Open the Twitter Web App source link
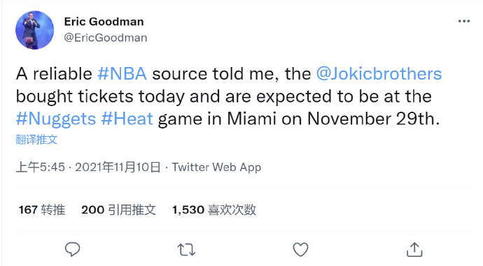Viewport: 483px width, 266px height. 216,167
